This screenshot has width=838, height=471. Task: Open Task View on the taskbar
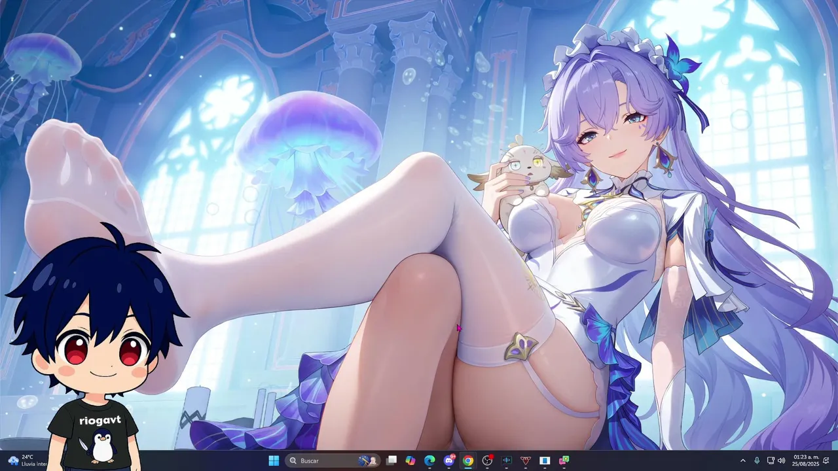coord(391,461)
